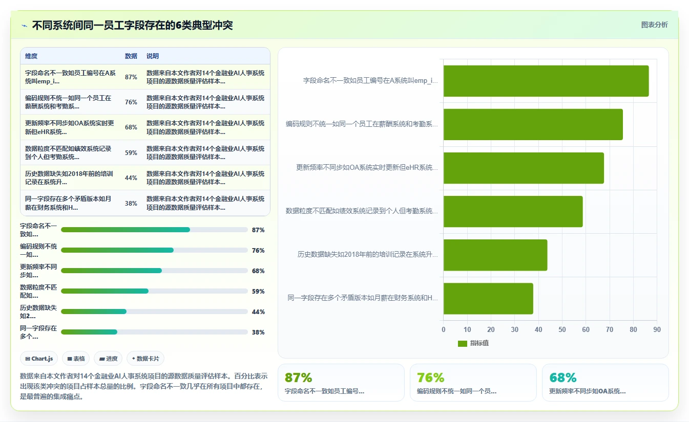This screenshot has height=422, width=689.
Task: Click the 90 tick on the chart x-axis
Action: [657, 330]
